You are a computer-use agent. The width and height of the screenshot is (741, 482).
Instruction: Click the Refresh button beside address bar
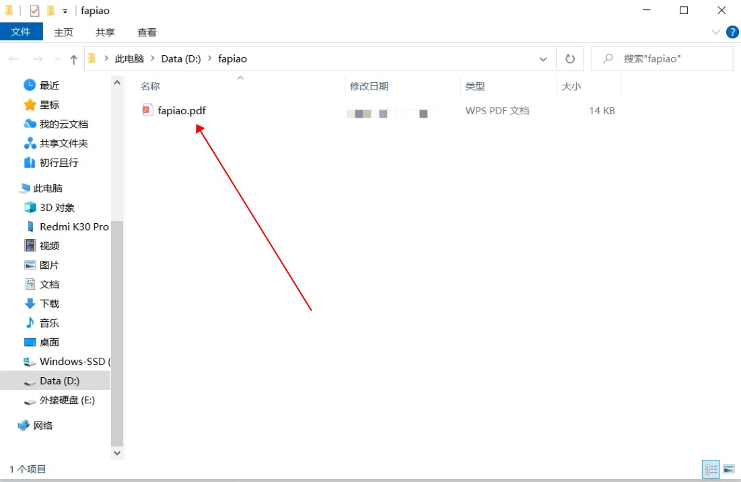tap(570, 59)
